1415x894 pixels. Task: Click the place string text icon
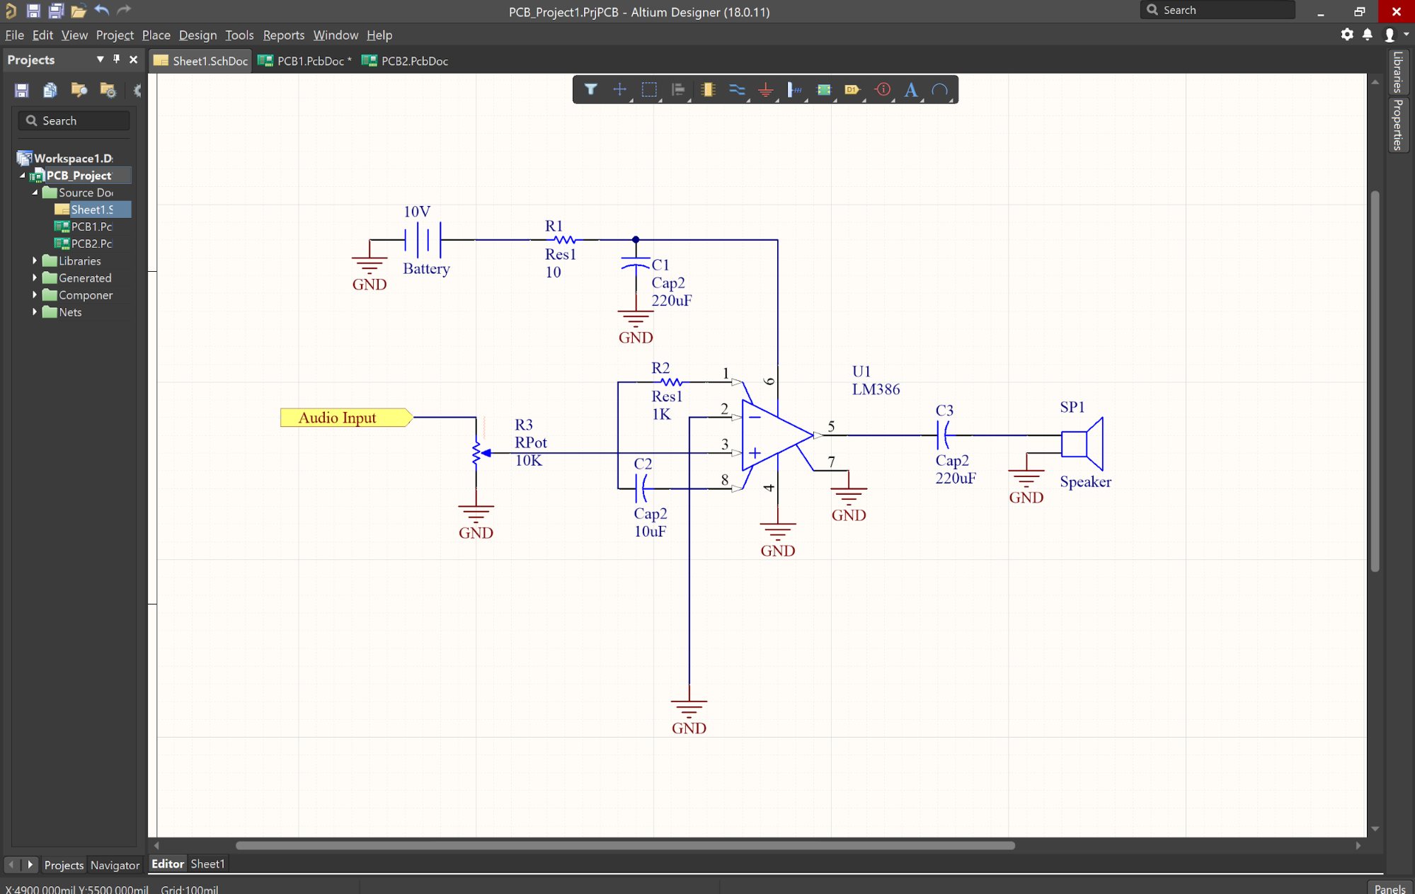912,90
